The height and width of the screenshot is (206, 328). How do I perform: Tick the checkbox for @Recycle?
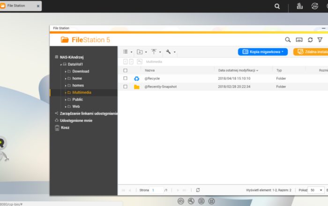click(125, 78)
